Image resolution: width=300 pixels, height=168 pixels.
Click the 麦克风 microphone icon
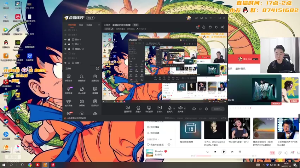point(169,108)
